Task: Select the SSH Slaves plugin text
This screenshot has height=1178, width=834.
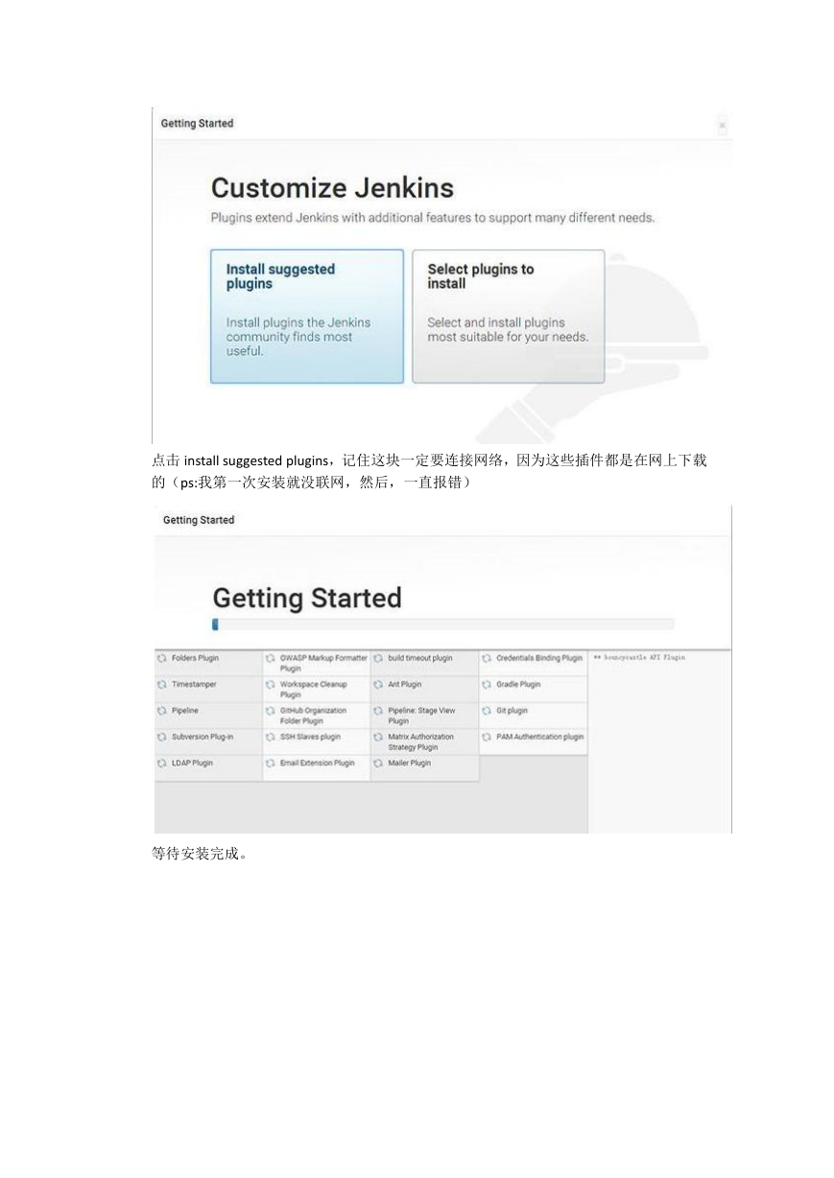Action: [310, 737]
